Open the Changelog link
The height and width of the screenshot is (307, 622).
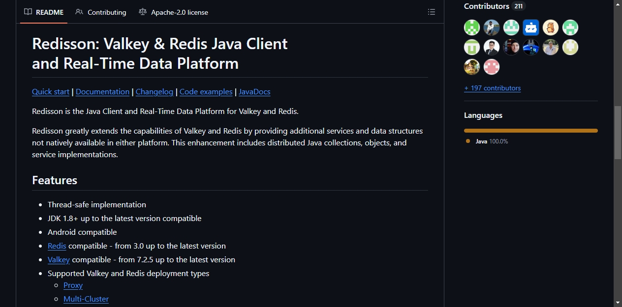(x=155, y=92)
